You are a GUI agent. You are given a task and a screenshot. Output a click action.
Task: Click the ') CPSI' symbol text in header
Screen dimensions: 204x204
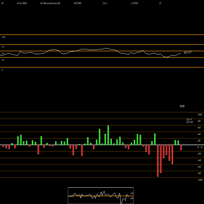(134, 3)
